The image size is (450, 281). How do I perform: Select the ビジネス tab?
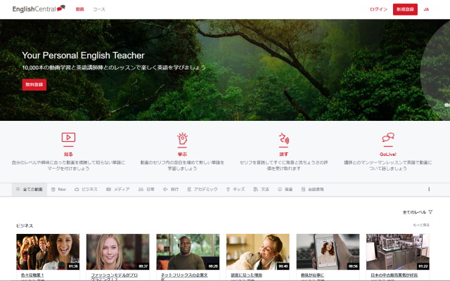pyautogui.click(x=86, y=190)
